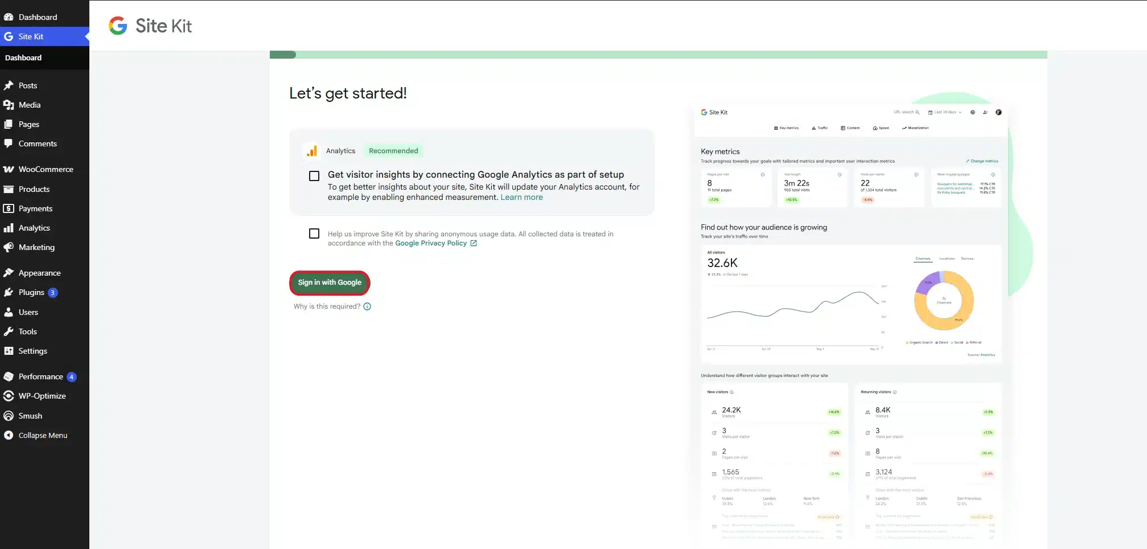This screenshot has width=1147, height=549.
Task: Click Sign in with Google button
Action: click(x=330, y=282)
